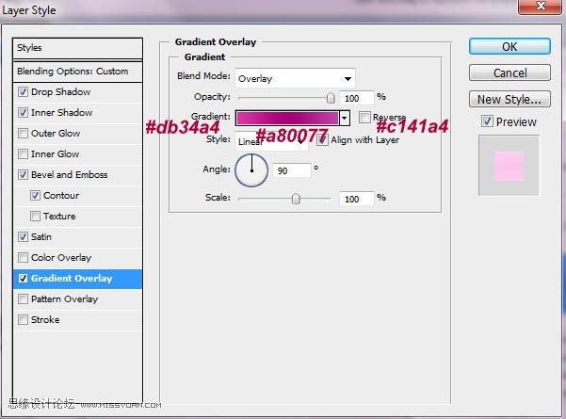Click the pink gradient preview bar

(x=287, y=118)
